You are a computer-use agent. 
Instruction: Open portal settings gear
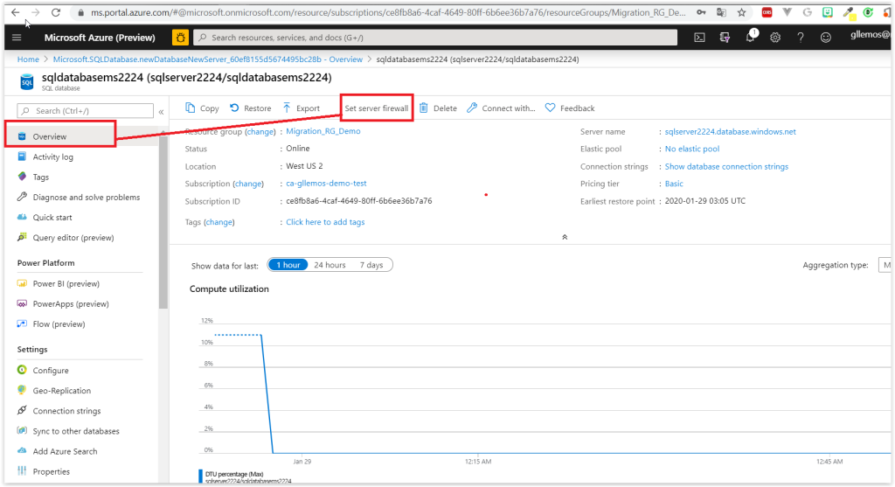[x=775, y=38]
